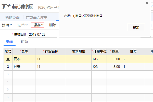This screenshot has width=153, height=102.
Task: Select the 产成品入库单 tab
Action: tap(37, 17)
